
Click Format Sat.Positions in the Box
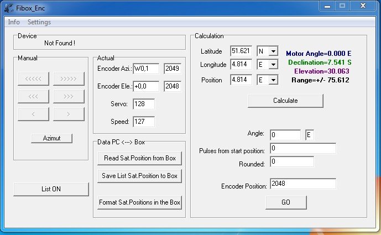139,202
